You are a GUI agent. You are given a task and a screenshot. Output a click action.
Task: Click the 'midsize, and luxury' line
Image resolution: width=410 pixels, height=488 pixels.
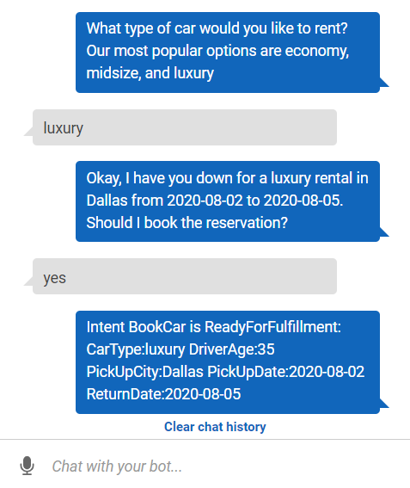(x=150, y=73)
